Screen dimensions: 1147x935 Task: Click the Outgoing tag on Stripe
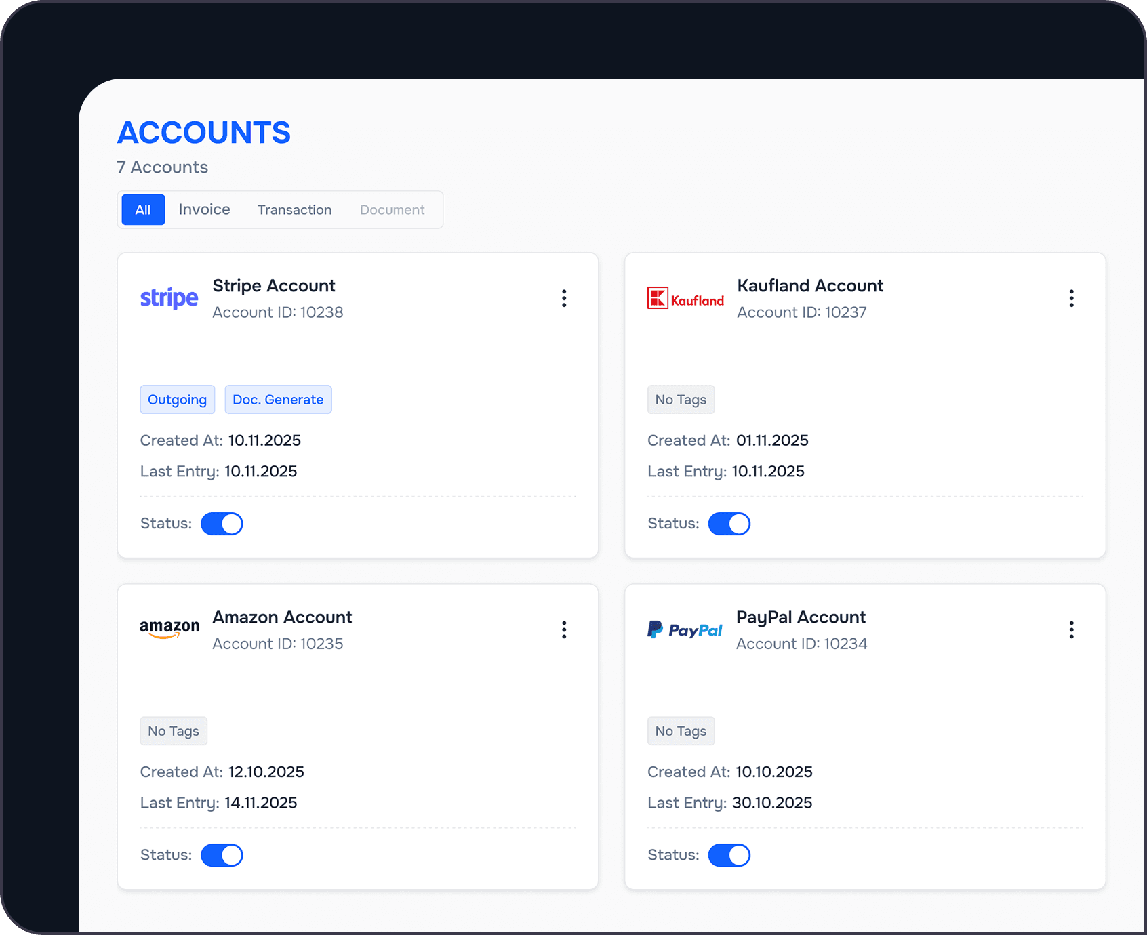[177, 400]
